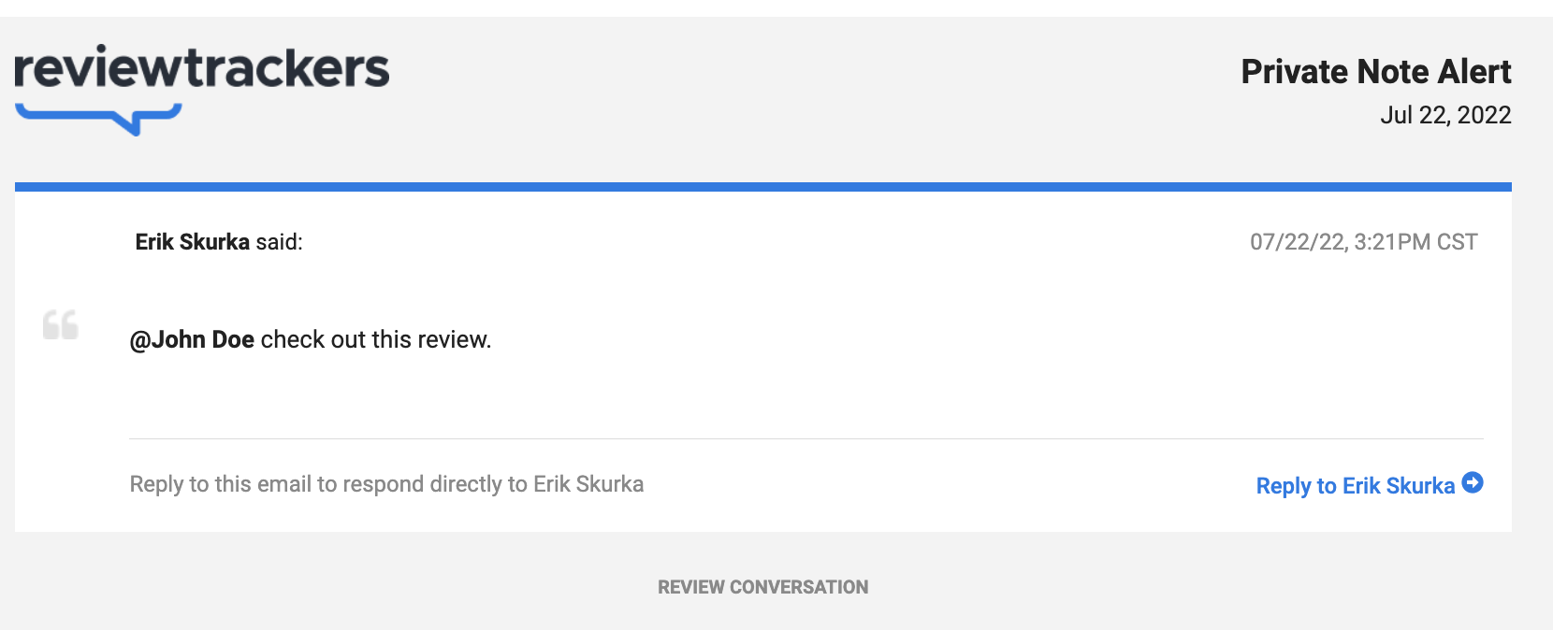Screen dimensions: 1553x630
Task: Click the year 2022 in the header date
Action: 1485,115
